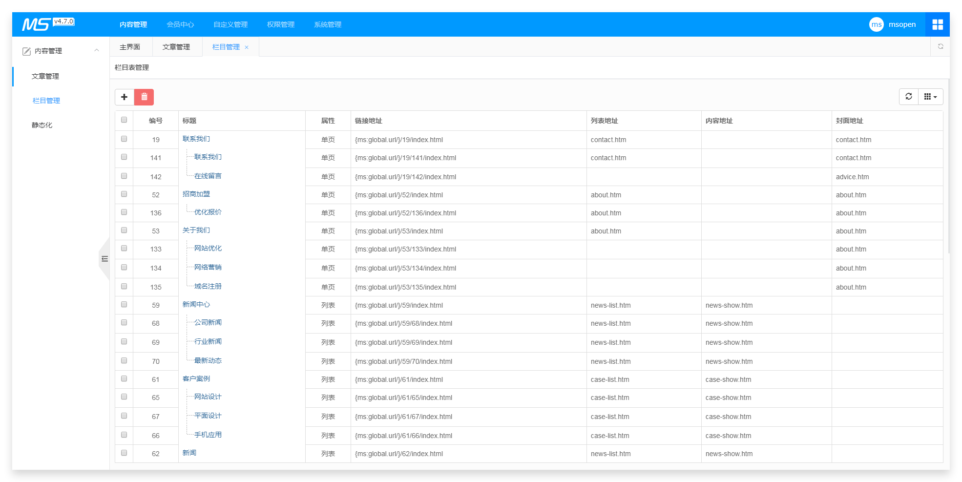The width and height of the screenshot is (962, 482).
Task: Open the column display grid dropdown
Action: [x=930, y=97]
